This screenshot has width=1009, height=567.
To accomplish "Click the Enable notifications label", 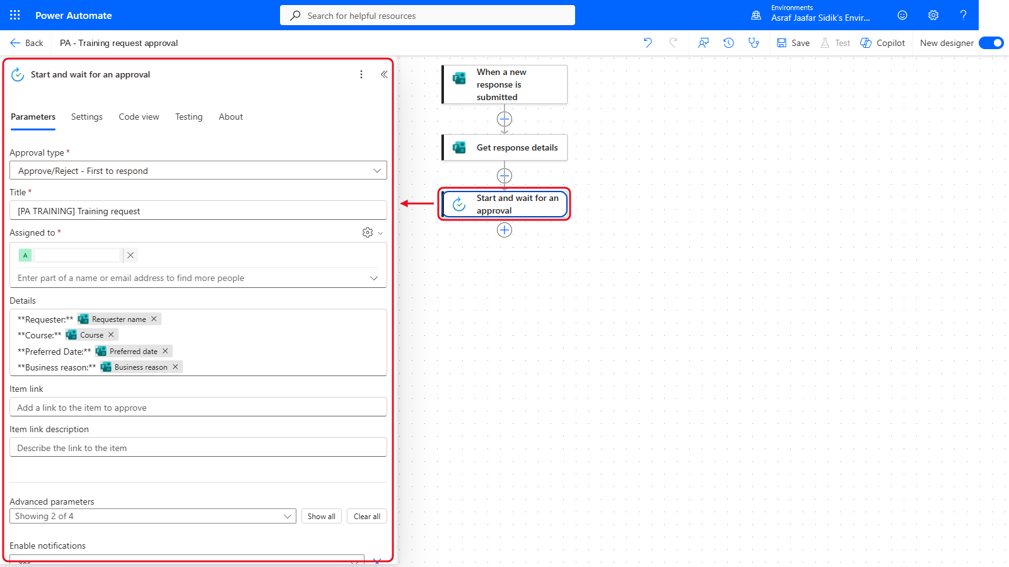I will point(47,546).
